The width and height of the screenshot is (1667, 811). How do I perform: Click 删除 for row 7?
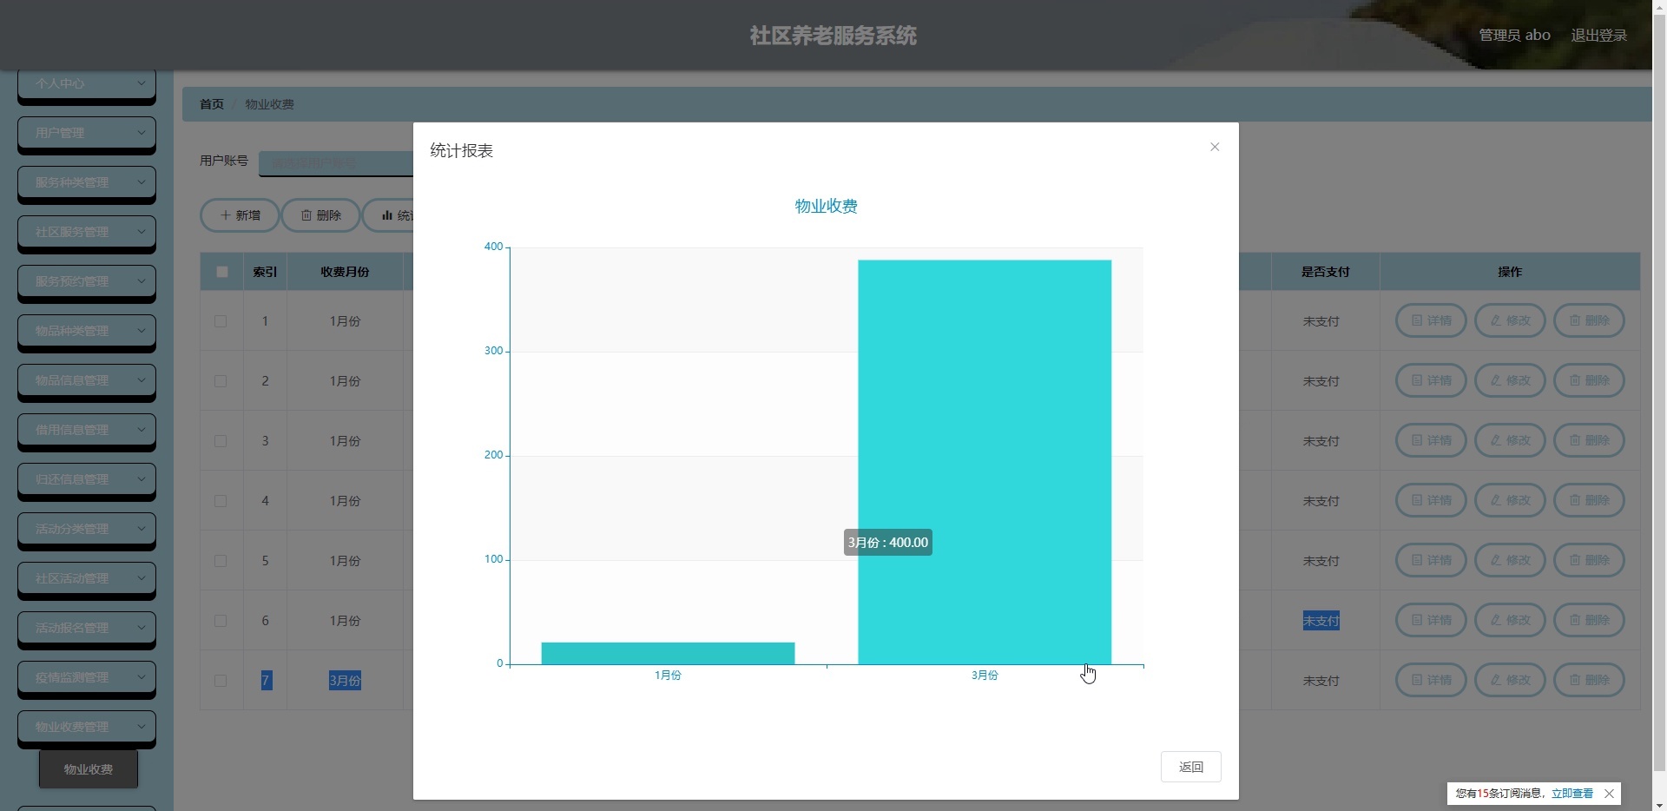[x=1589, y=680]
